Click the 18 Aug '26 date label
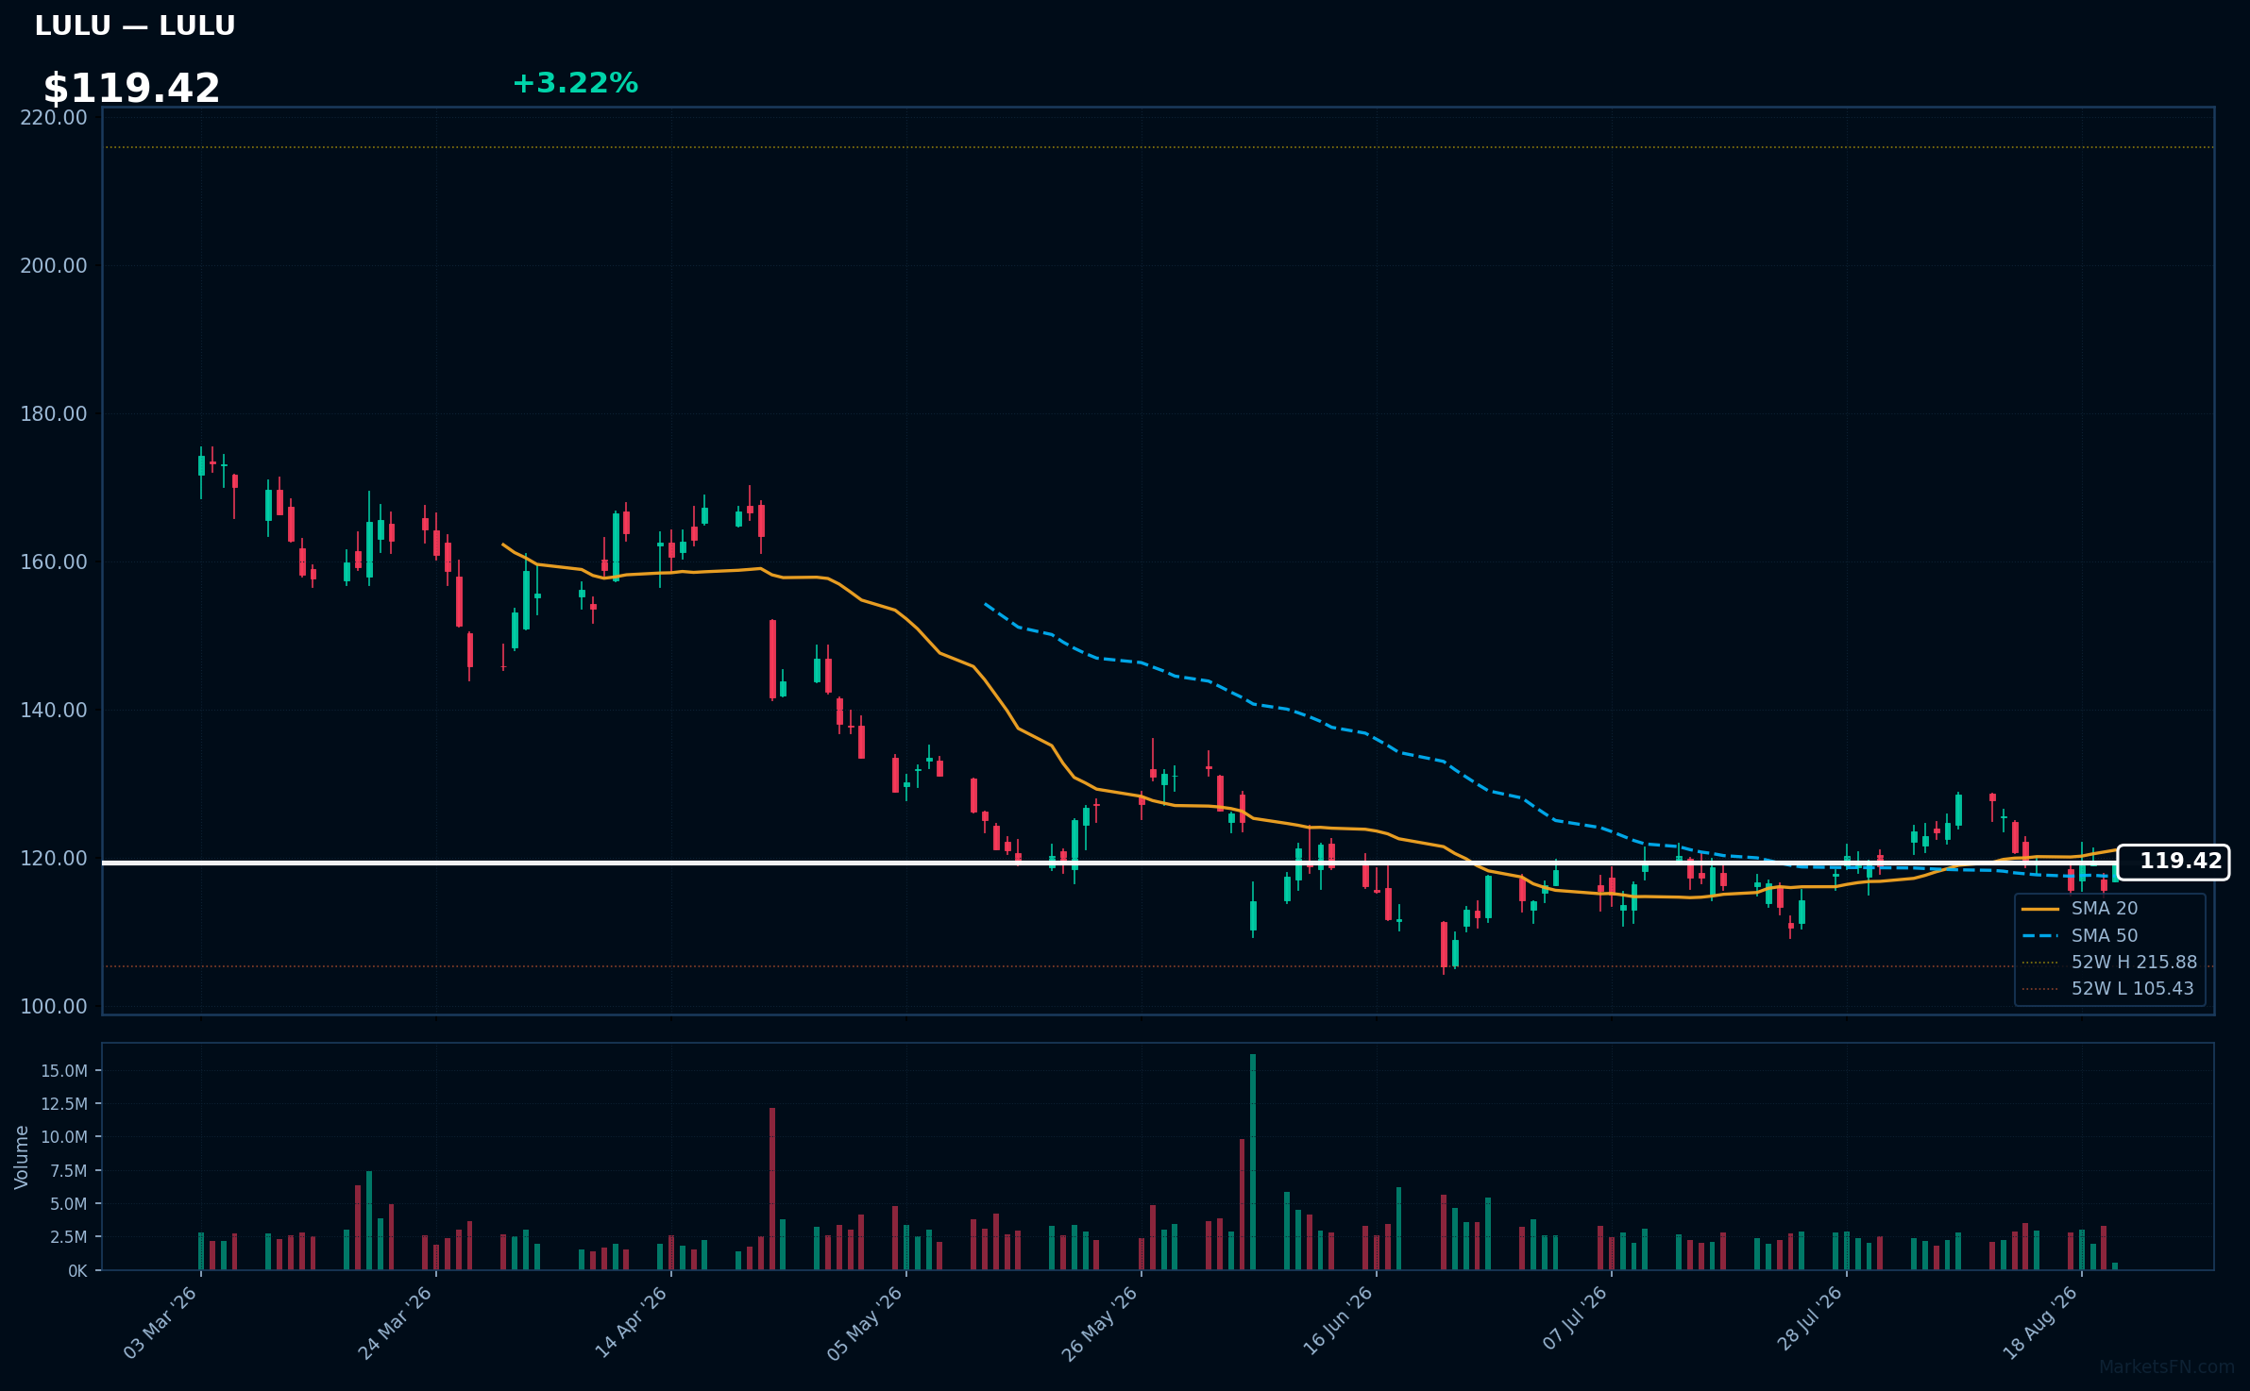The image size is (2250, 1391). 2042,1322
